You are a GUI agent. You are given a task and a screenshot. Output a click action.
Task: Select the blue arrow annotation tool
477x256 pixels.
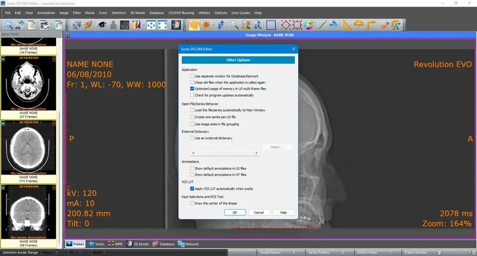click(334, 25)
